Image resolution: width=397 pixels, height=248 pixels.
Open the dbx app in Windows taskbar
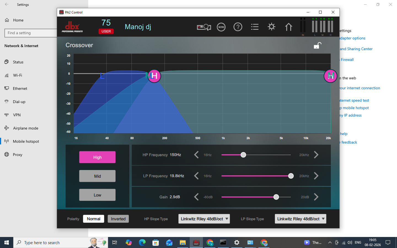196,242
